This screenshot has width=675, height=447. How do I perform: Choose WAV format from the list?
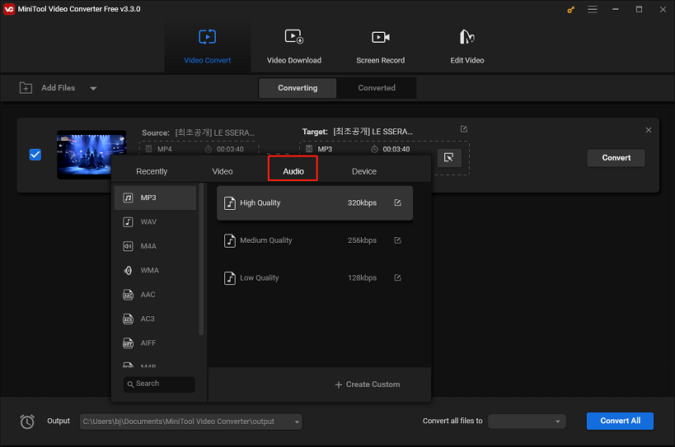156,221
